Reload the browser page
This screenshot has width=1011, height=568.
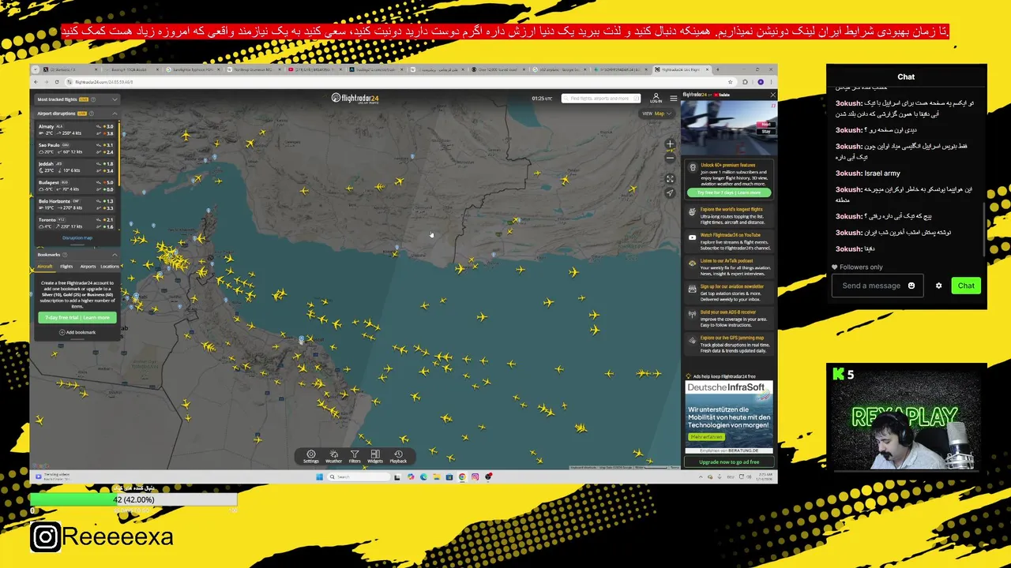click(57, 82)
